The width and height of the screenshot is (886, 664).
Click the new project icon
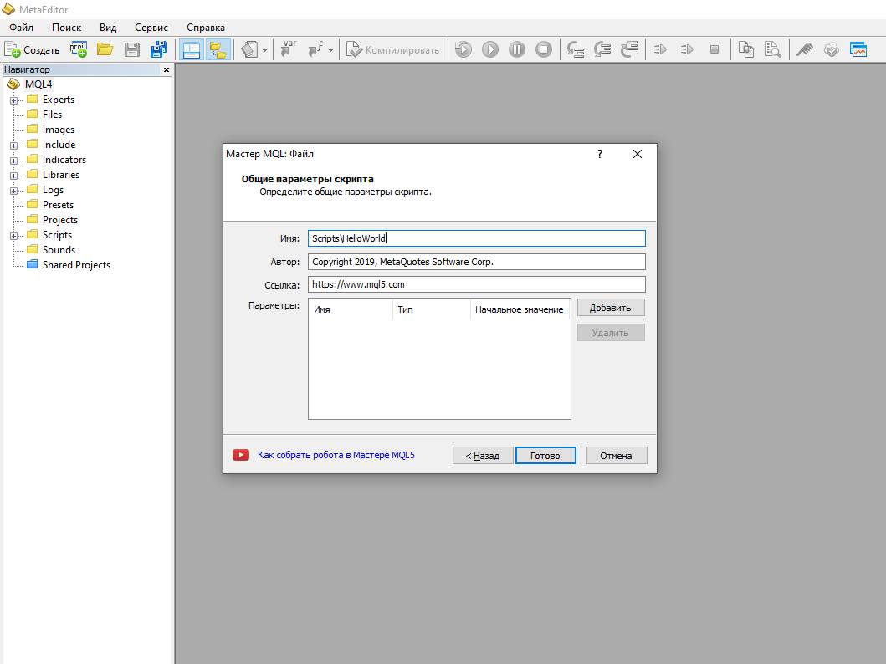79,49
